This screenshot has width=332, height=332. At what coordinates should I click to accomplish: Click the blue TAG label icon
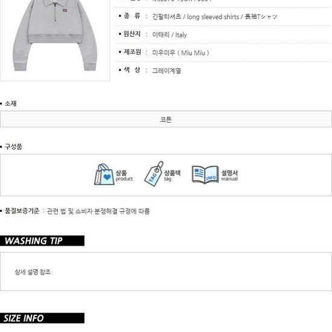click(154, 174)
